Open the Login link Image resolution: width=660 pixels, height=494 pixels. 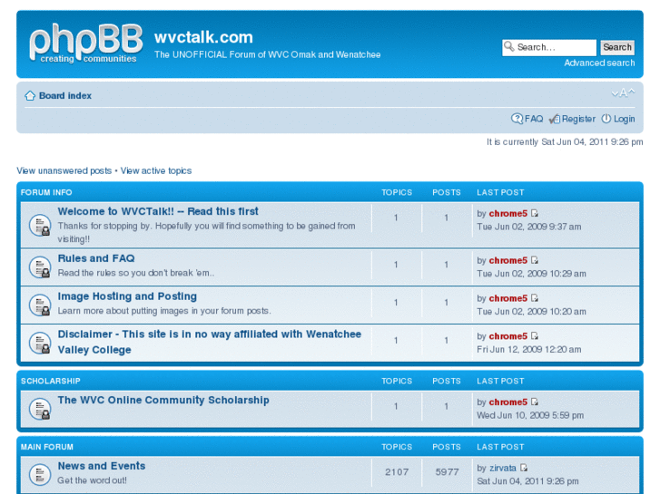tap(624, 119)
